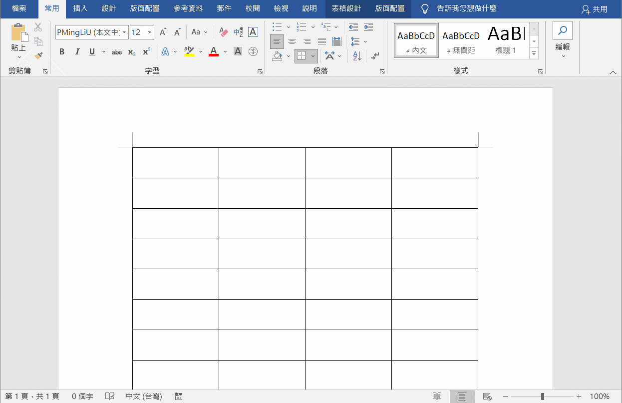Toggle italic formatting

77,51
